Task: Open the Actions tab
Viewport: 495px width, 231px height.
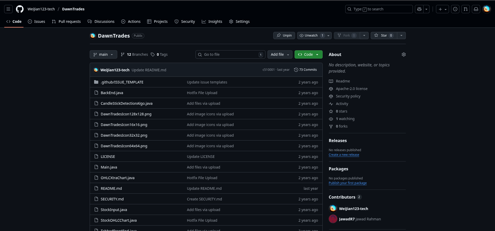Action: [131, 22]
